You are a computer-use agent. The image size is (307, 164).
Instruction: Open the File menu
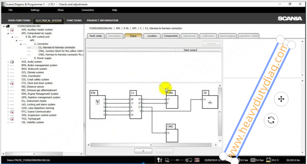coord(10,10)
